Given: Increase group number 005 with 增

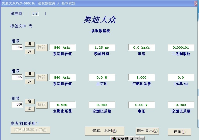Looking at the screenshot, I should pyautogui.click(x=29, y=74).
